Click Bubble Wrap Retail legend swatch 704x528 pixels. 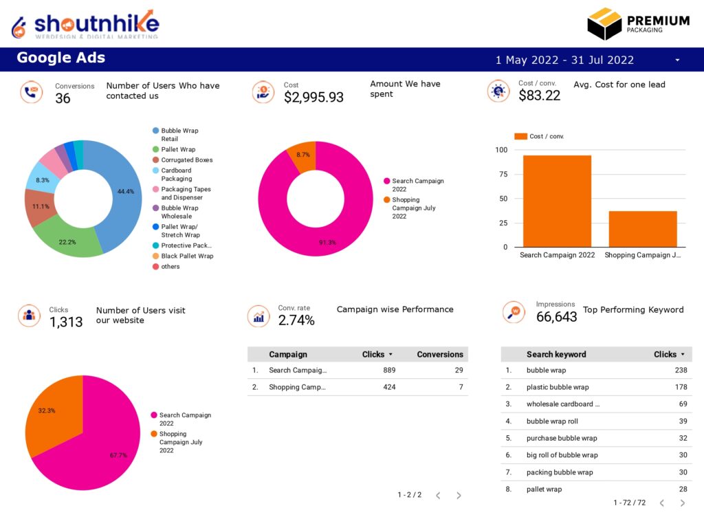click(x=156, y=131)
